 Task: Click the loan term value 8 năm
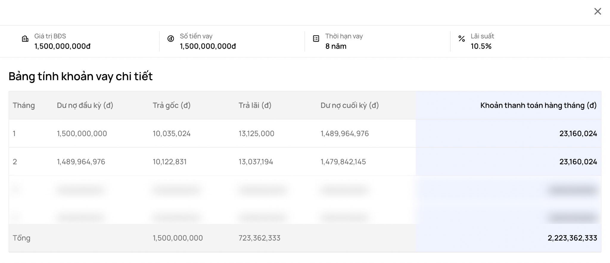click(x=336, y=46)
